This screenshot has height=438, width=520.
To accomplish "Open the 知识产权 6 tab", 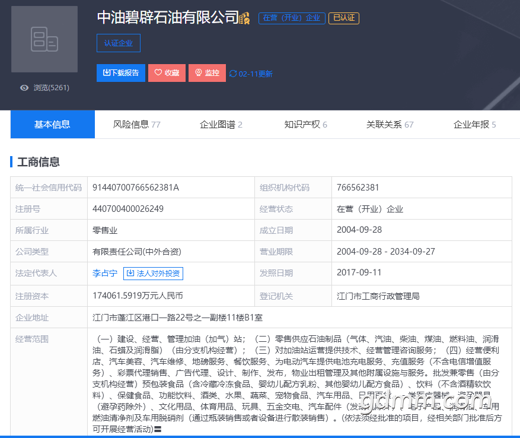I will [x=305, y=125].
